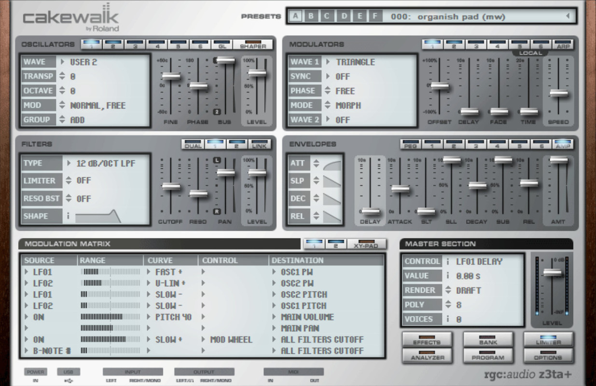Image resolution: width=596 pixels, height=386 pixels.
Task: Click the oscillator OCTAVE stepper arrows
Action: point(62,91)
